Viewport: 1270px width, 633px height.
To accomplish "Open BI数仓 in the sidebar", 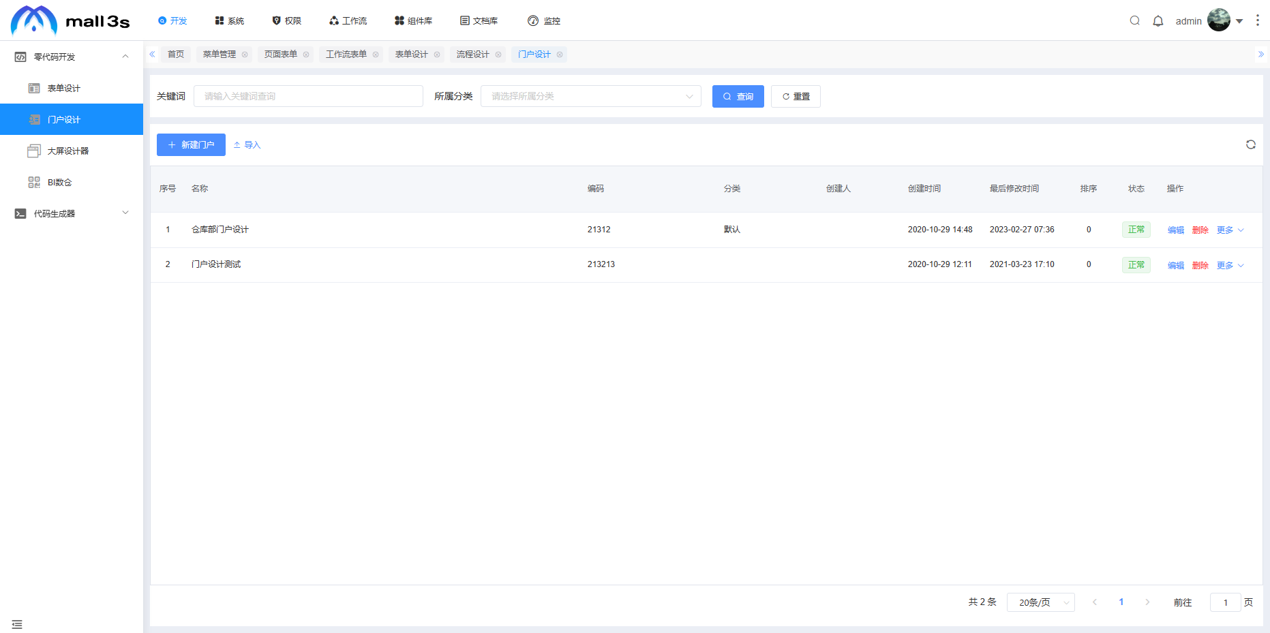I will pos(72,182).
